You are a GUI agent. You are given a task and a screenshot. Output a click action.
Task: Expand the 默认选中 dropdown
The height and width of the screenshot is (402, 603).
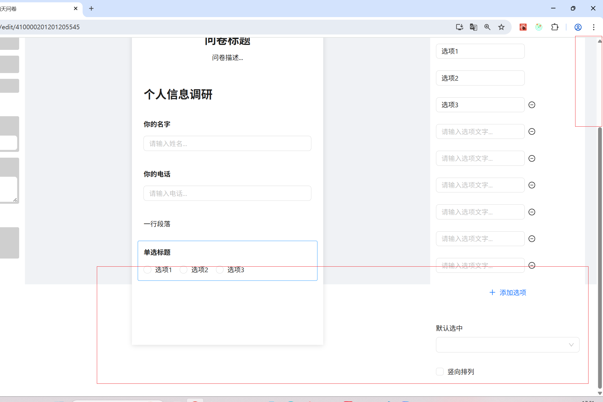(508, 345)
